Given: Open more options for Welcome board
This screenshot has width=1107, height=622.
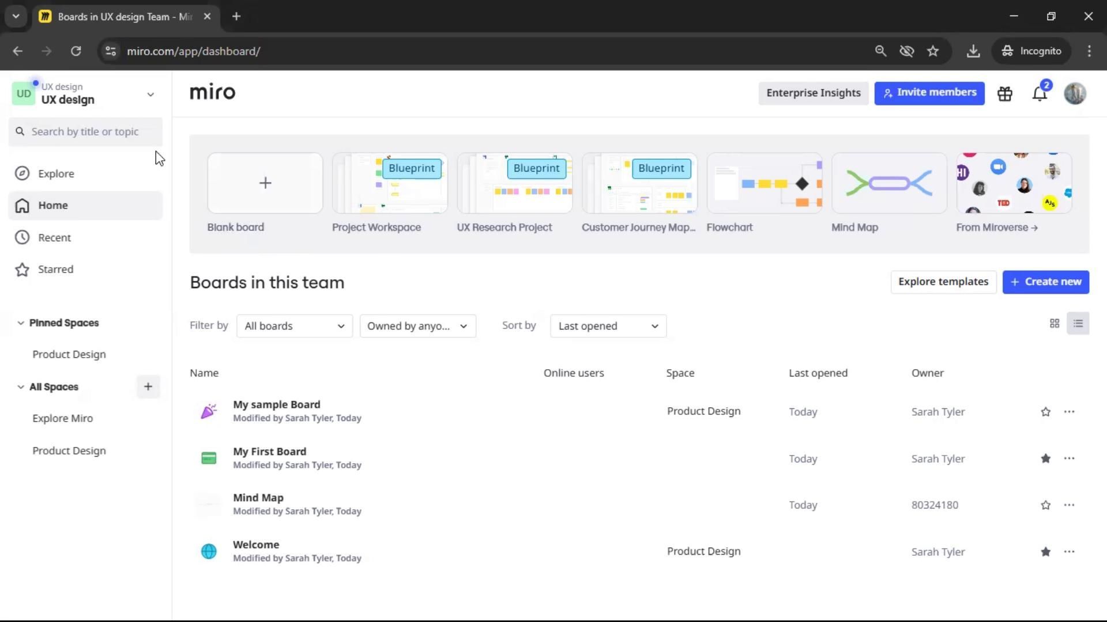Looking at the screenshot, I should (x=1069, y=552).
